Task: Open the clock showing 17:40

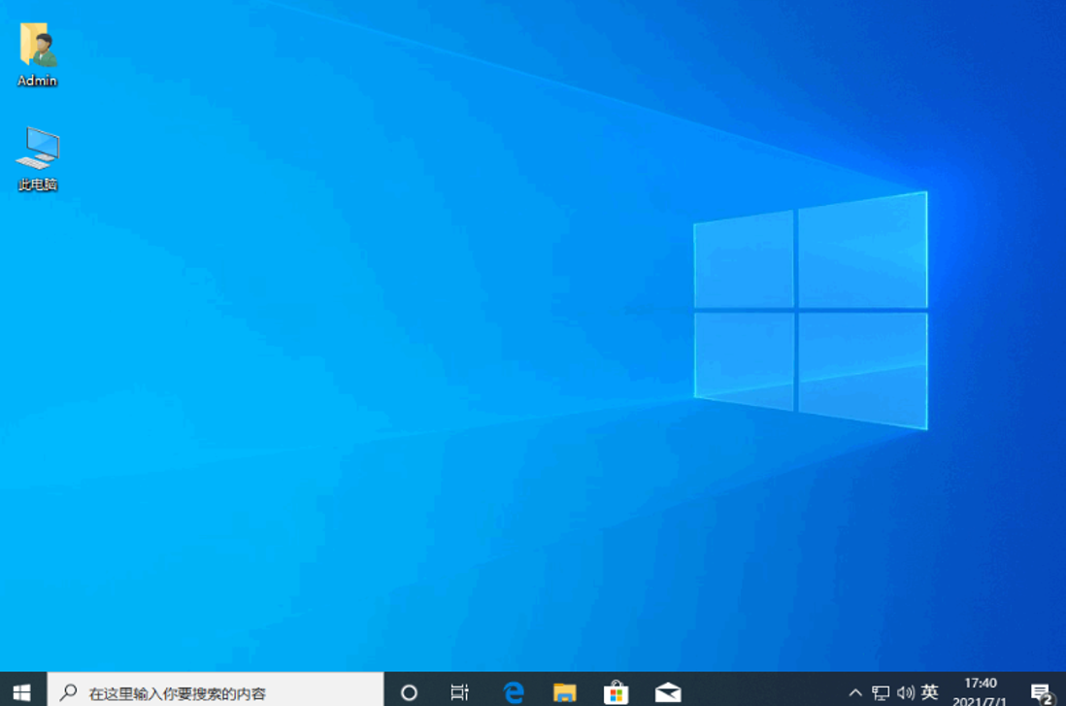Action: pos(981,691)
